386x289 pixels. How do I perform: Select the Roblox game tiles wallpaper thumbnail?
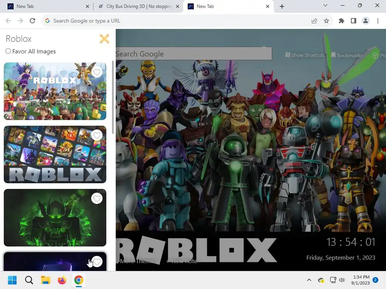click(55, 154)
